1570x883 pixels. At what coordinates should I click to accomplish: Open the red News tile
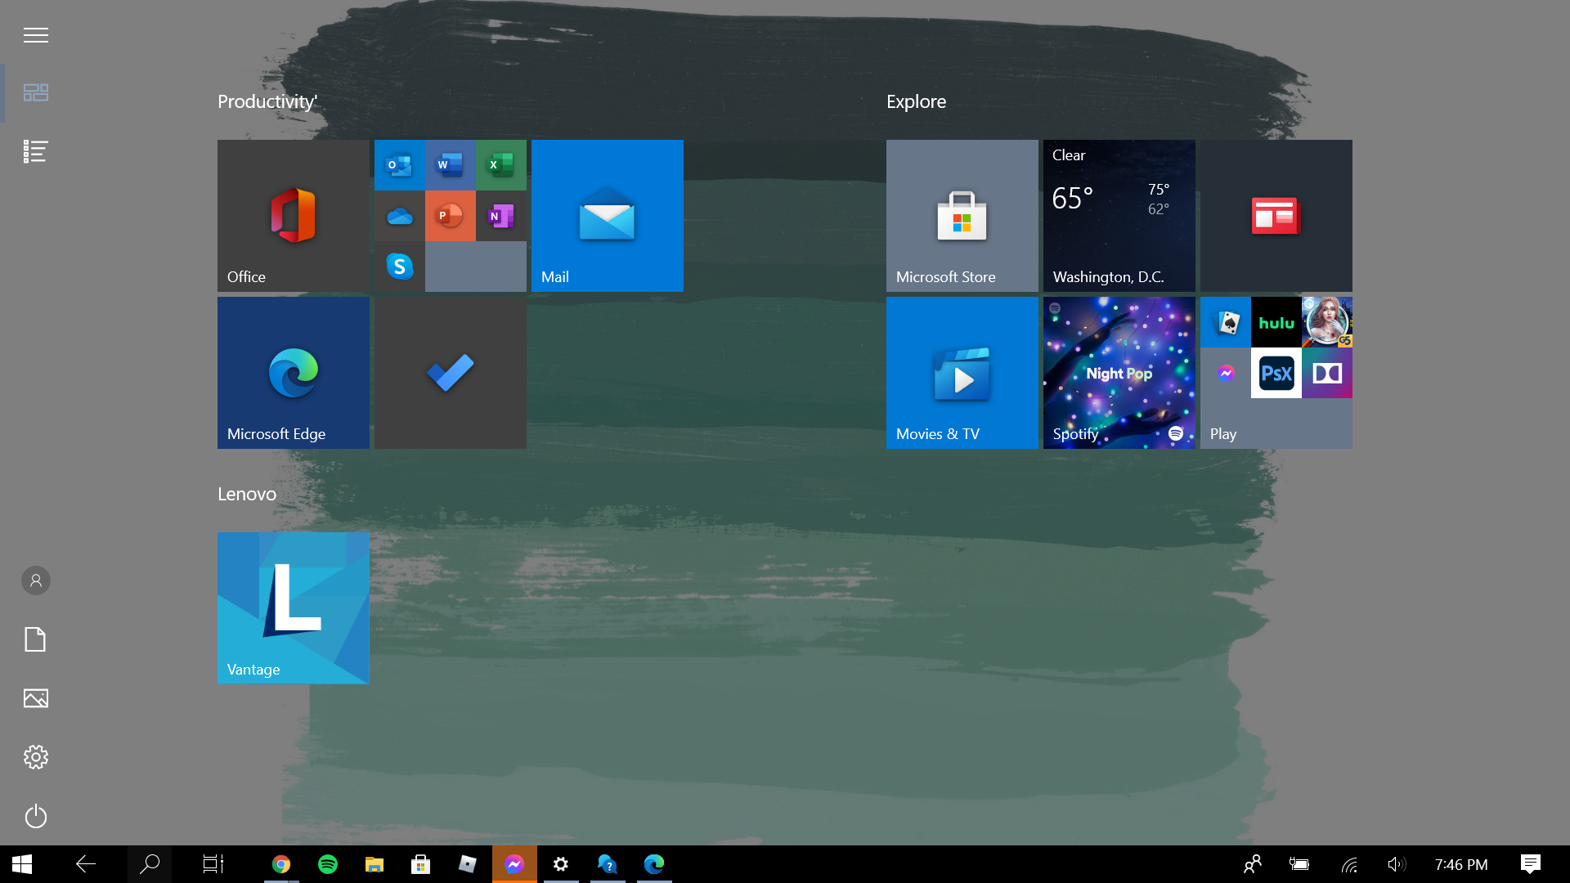(1276, 215)
